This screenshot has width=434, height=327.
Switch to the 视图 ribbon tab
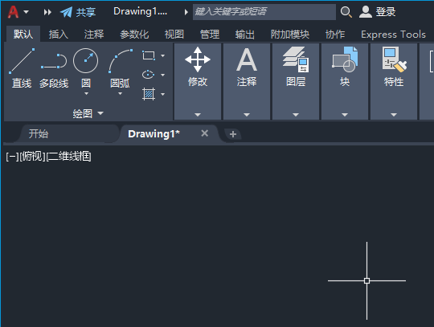(174, 35)
